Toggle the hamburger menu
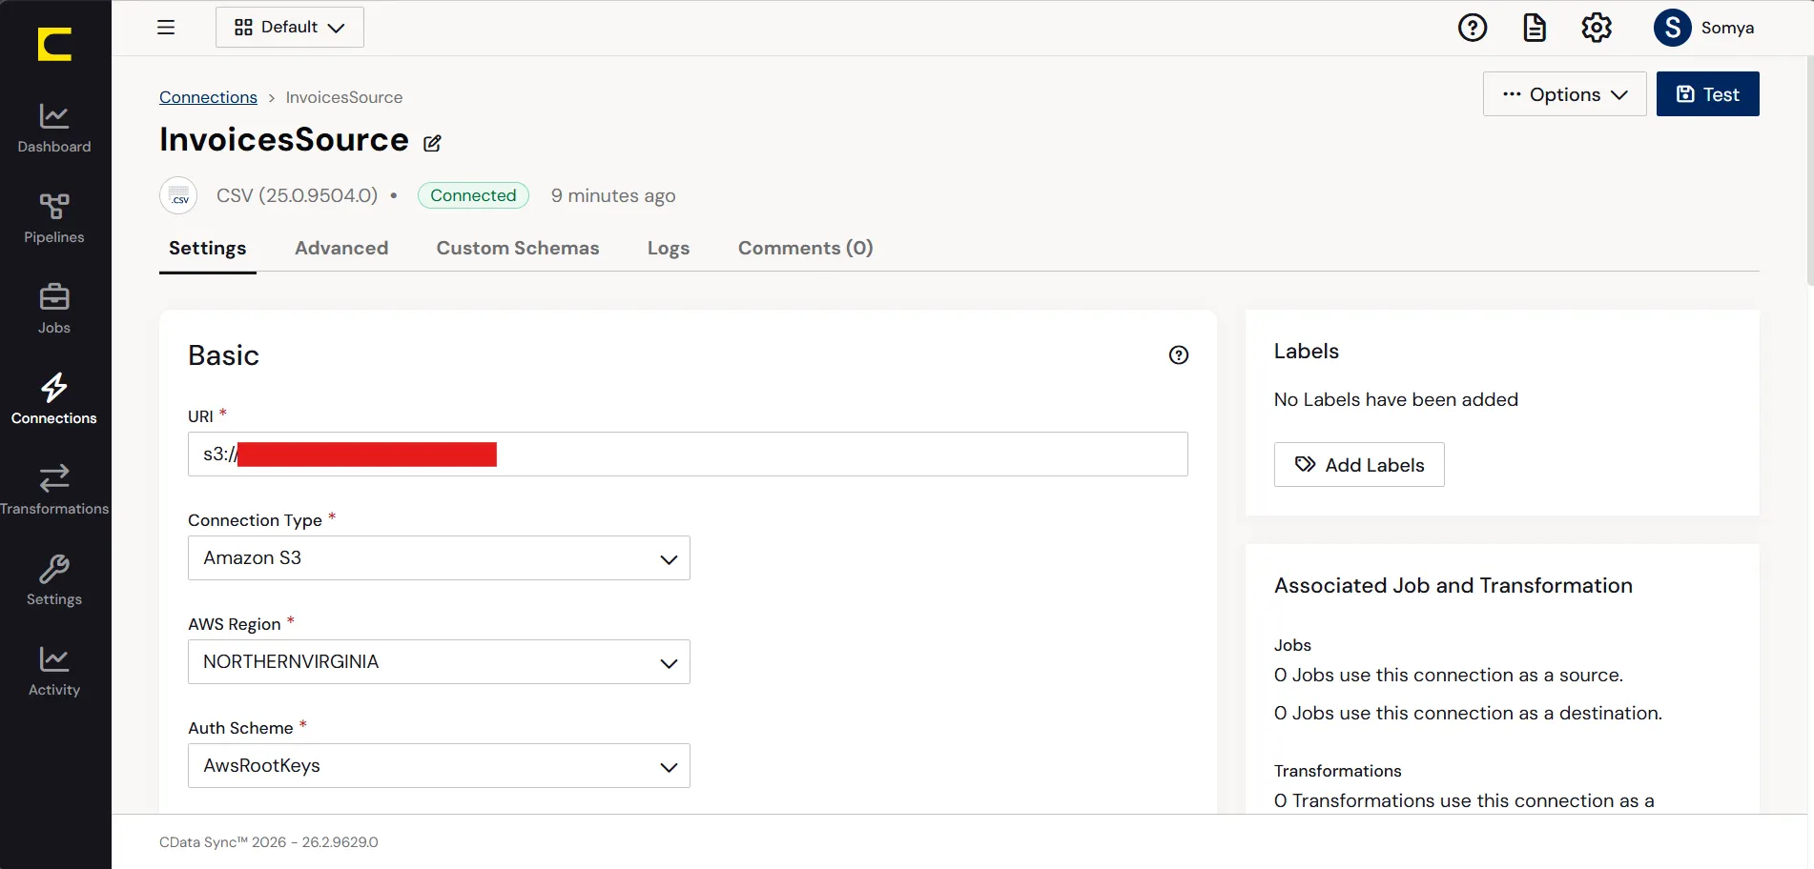This screenshot has height=869, width=1814. coord(166,28)
